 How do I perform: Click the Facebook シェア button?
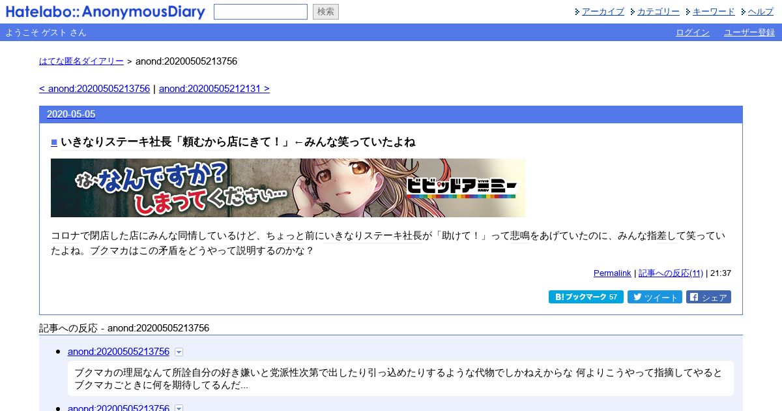tap(708, 297)
